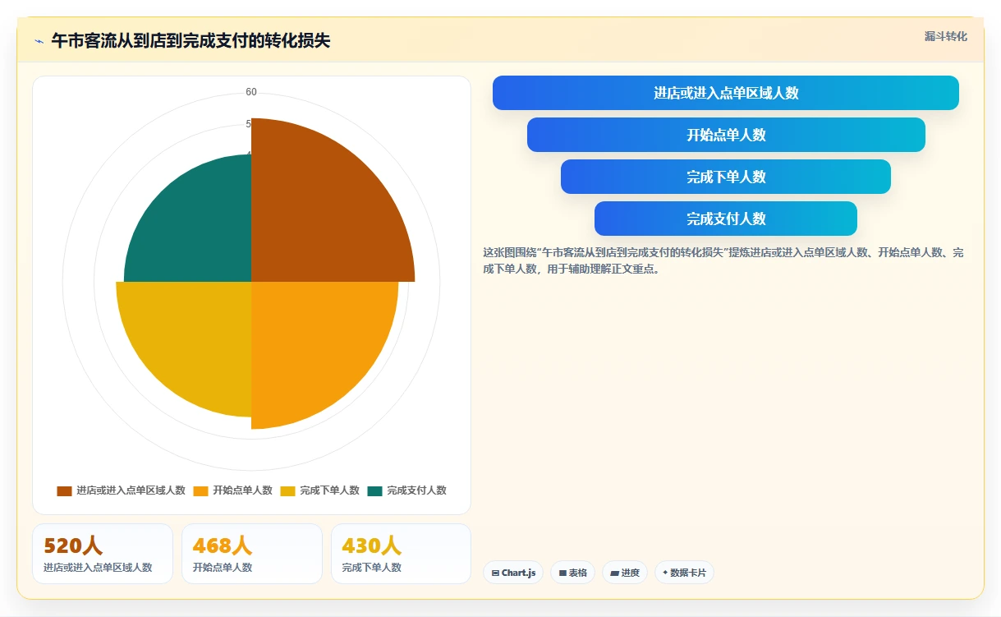The height and width of the screenshot is (617, 1001).
Task: Click the 进度 tag
Action: click(625, 573)
